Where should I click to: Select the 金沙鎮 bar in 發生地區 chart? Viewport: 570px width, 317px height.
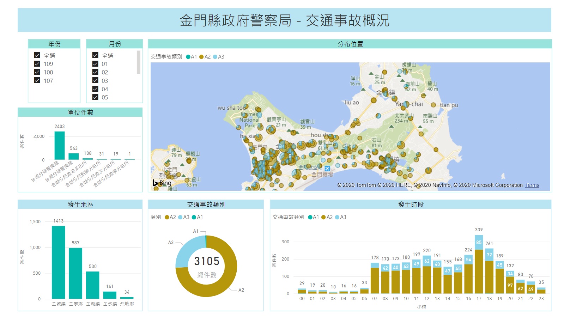tap(110, 295)
